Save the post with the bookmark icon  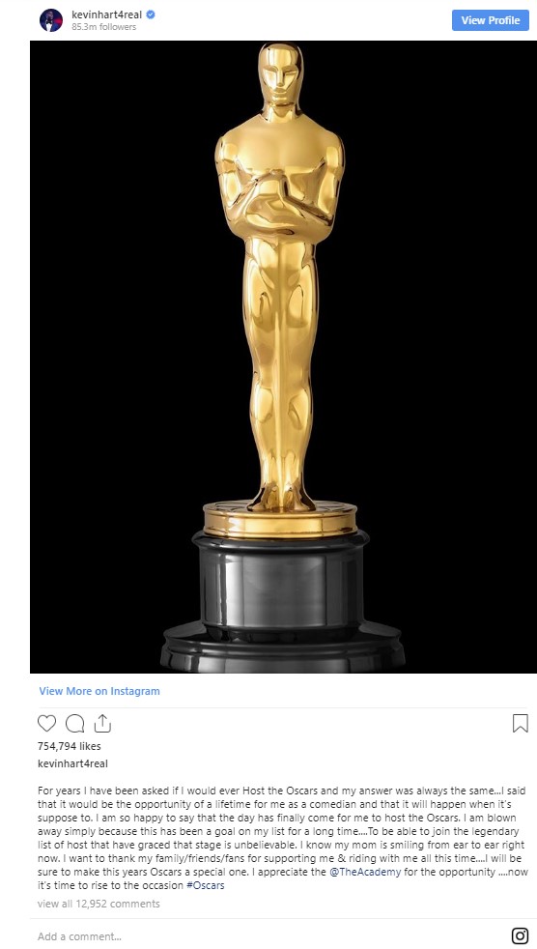click(x=520, y=723)
